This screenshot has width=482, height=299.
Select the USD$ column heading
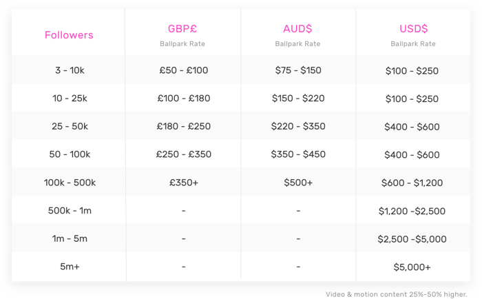point(413,29)
